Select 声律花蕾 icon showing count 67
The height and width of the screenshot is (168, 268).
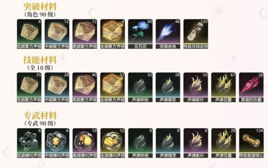tap(223, 87)
